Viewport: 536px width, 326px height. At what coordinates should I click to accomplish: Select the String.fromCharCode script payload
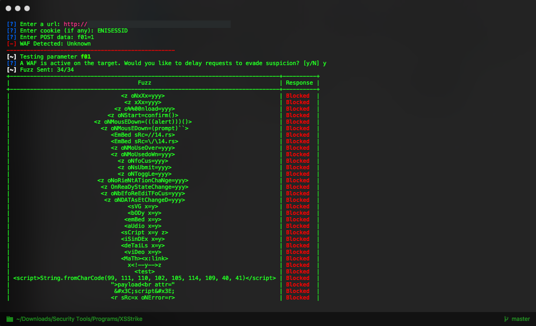[144, 278]
